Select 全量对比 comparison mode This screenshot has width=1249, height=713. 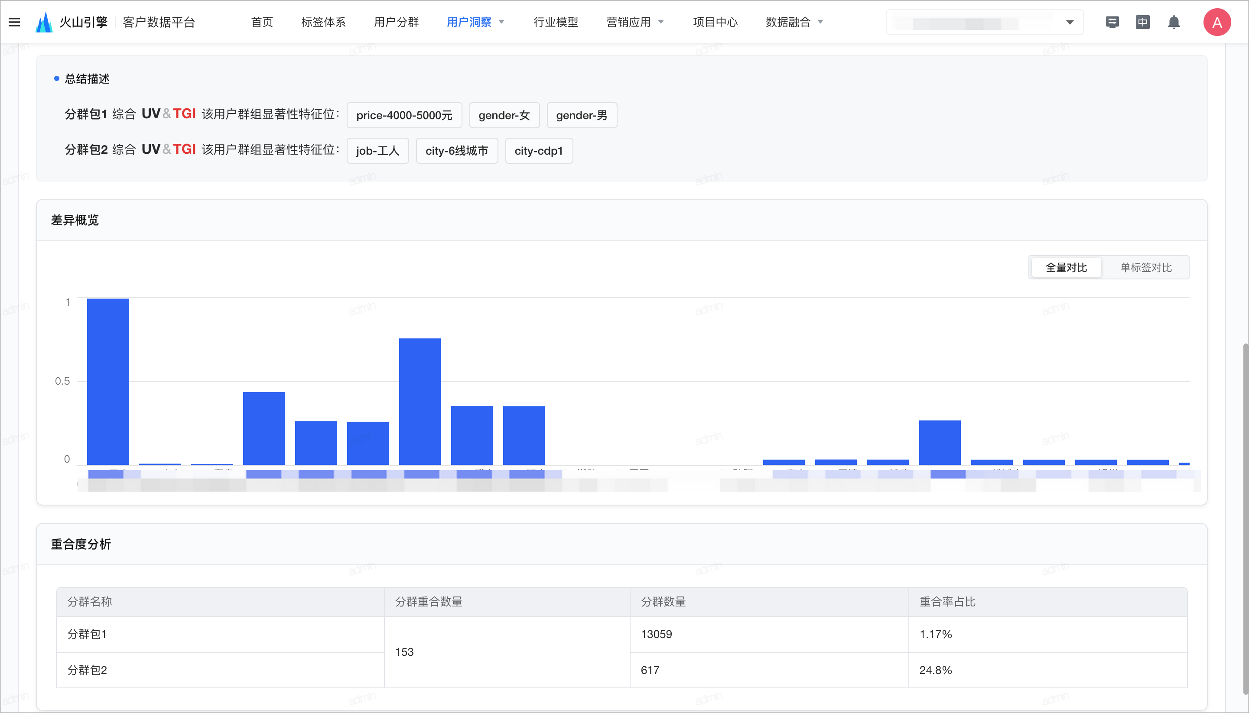(1066, 267)
